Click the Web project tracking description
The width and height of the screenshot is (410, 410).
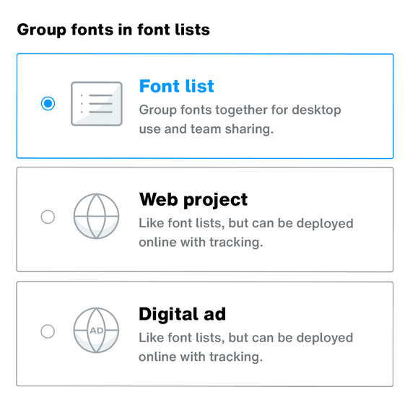click(x=246, y=232)
